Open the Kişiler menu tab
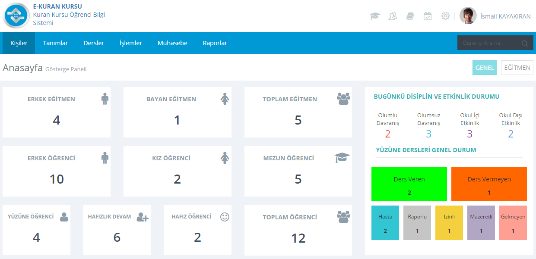 19,43
